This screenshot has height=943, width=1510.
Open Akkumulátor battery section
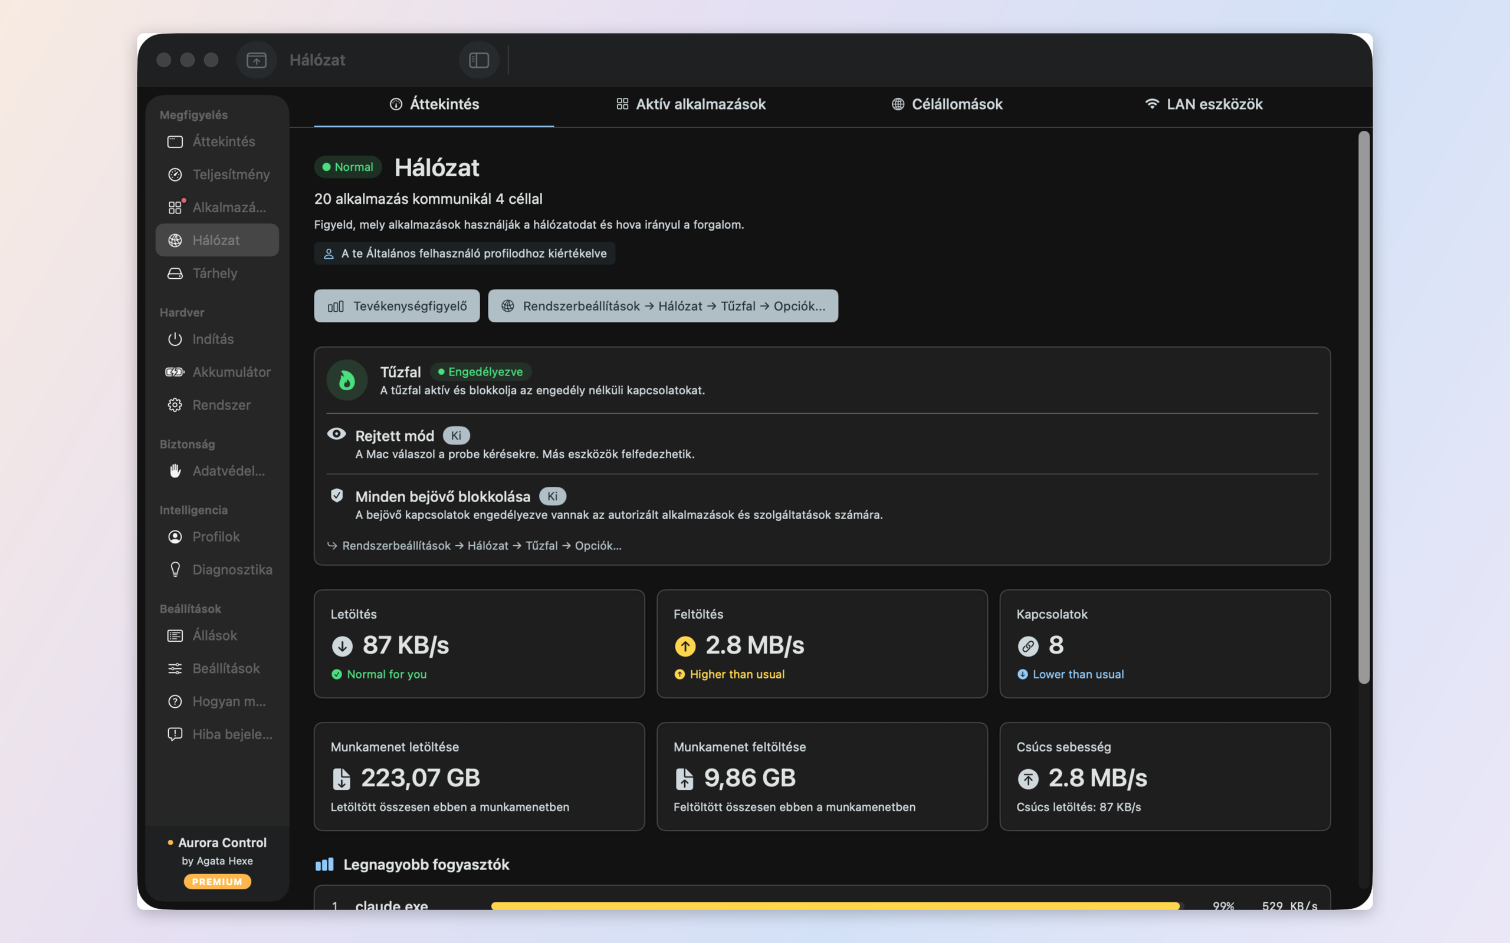217,372
